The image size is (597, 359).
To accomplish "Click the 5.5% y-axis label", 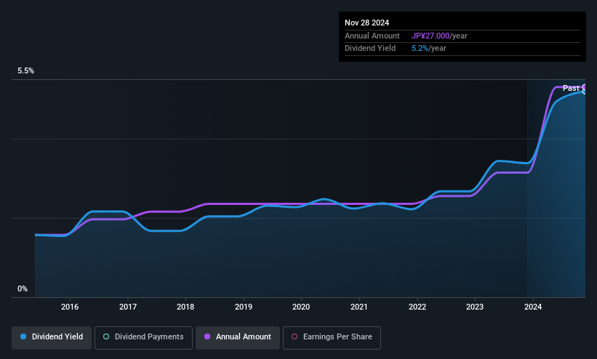I will point(25,70).
